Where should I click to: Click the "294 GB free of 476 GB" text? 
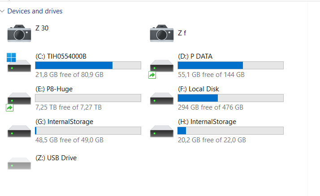(x=210, y=107)
